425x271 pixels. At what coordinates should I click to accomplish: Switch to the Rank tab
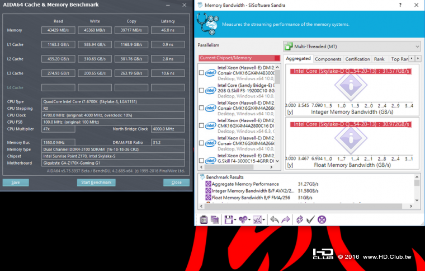(x=379, y=59)
